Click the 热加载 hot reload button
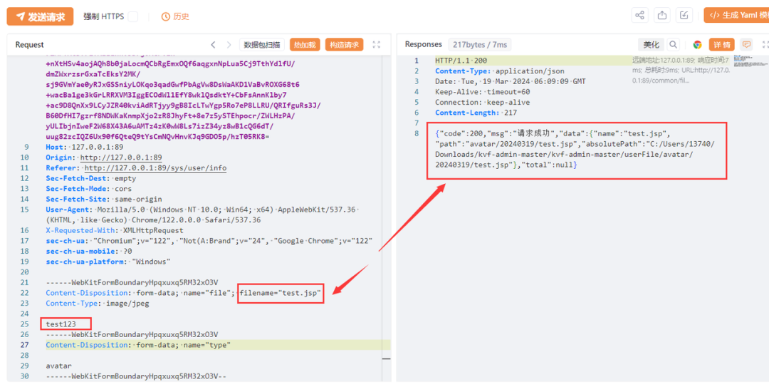 tap(305, 45)
